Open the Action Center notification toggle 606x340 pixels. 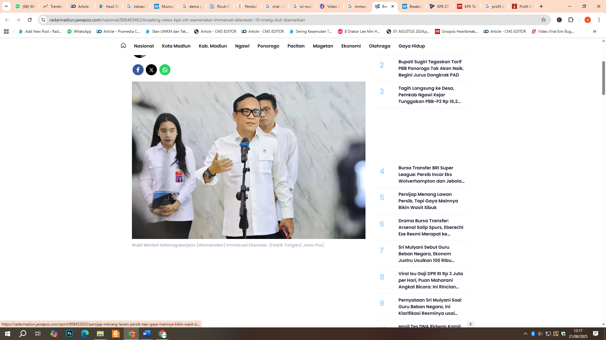(x=596, y=334)
